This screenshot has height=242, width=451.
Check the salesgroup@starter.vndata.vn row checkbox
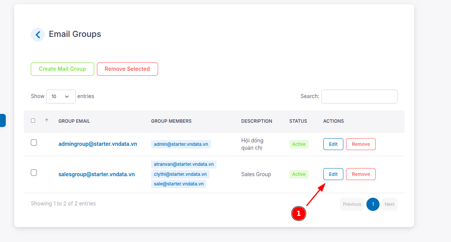point(34,173)
